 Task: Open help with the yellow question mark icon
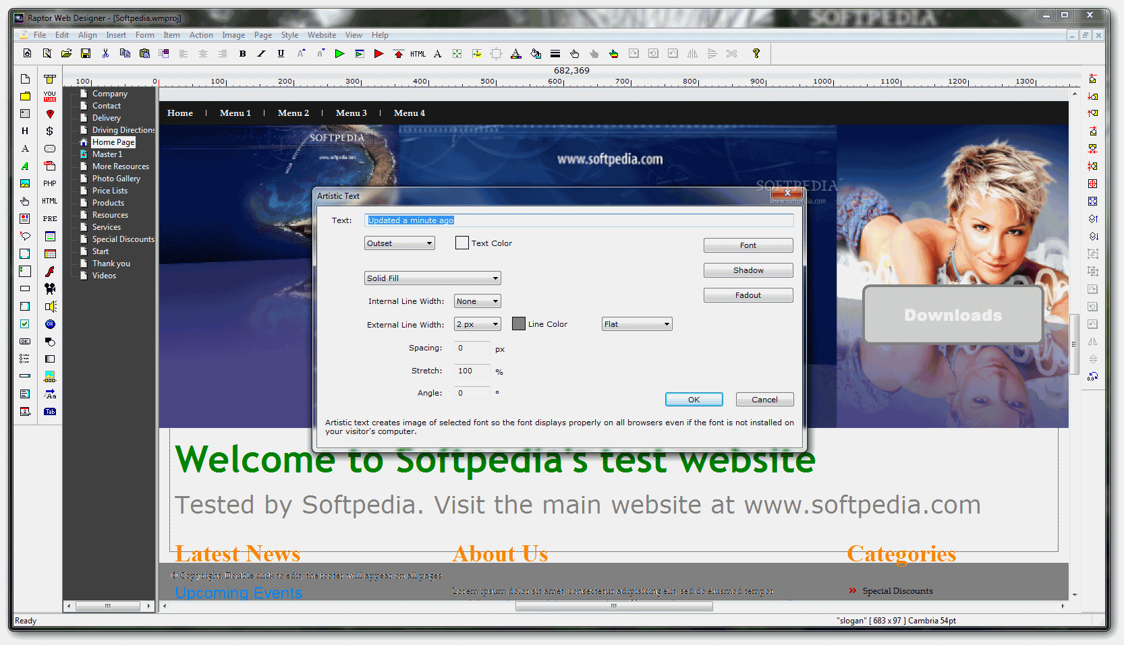756,53
